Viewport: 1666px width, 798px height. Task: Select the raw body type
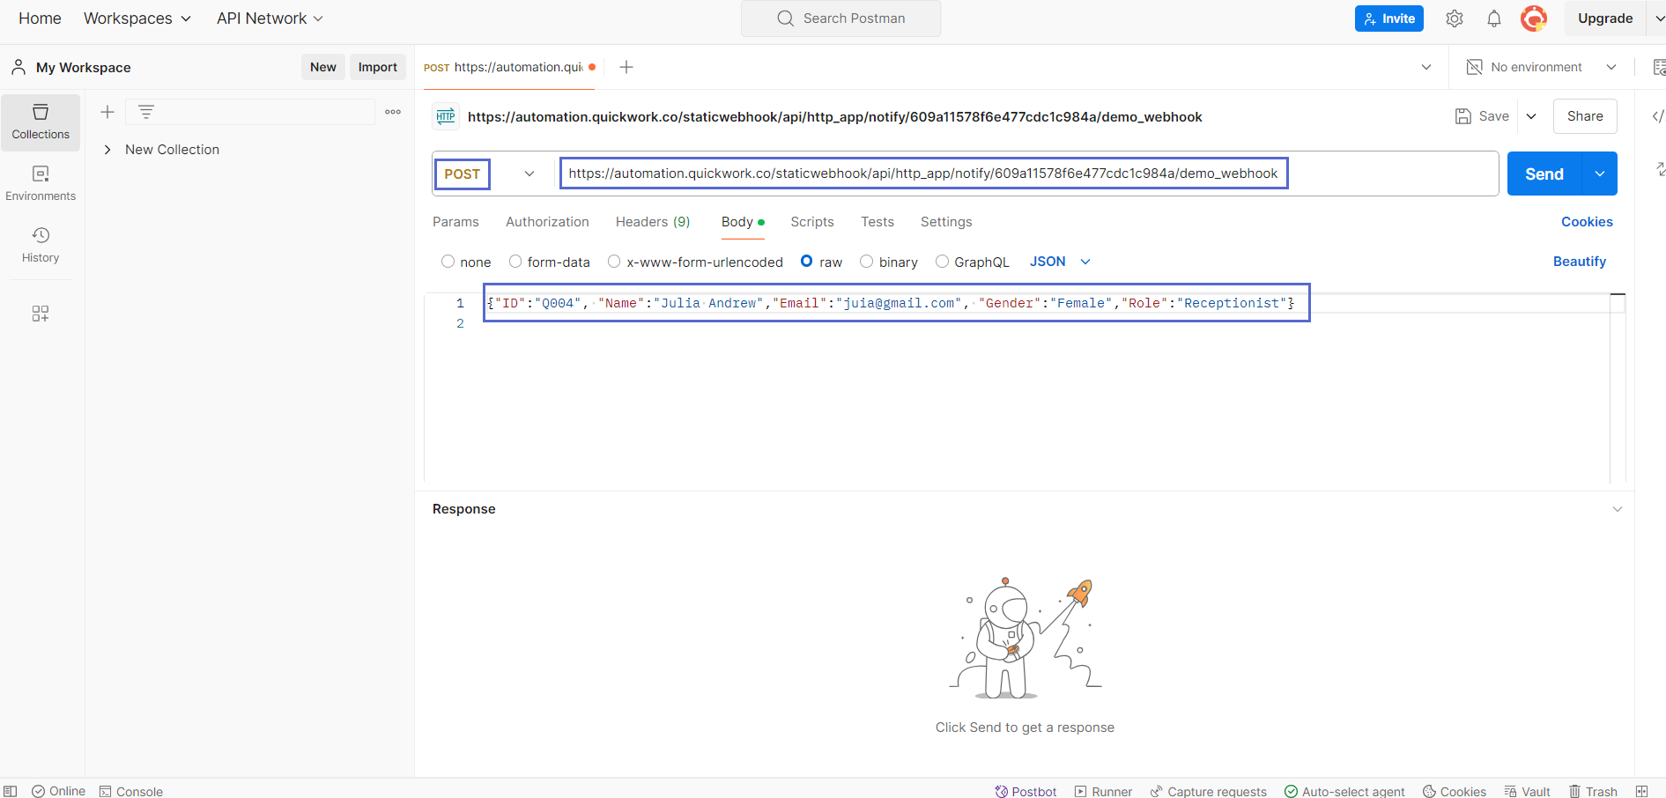806,262
